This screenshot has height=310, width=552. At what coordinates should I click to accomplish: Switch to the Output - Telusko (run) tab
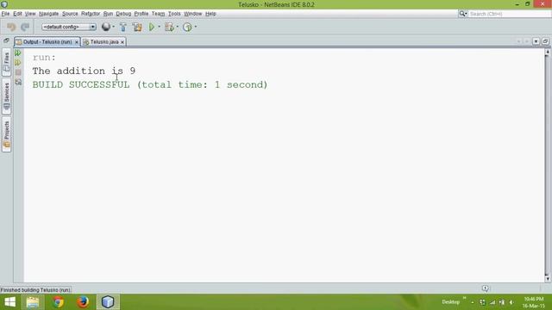[x=47, y=42]
